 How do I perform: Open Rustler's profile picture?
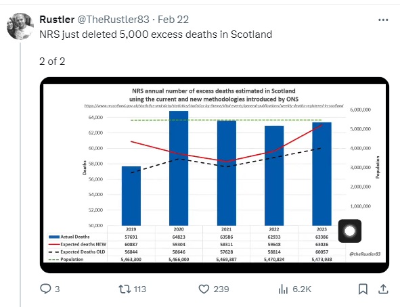click(x=20, y=26)
